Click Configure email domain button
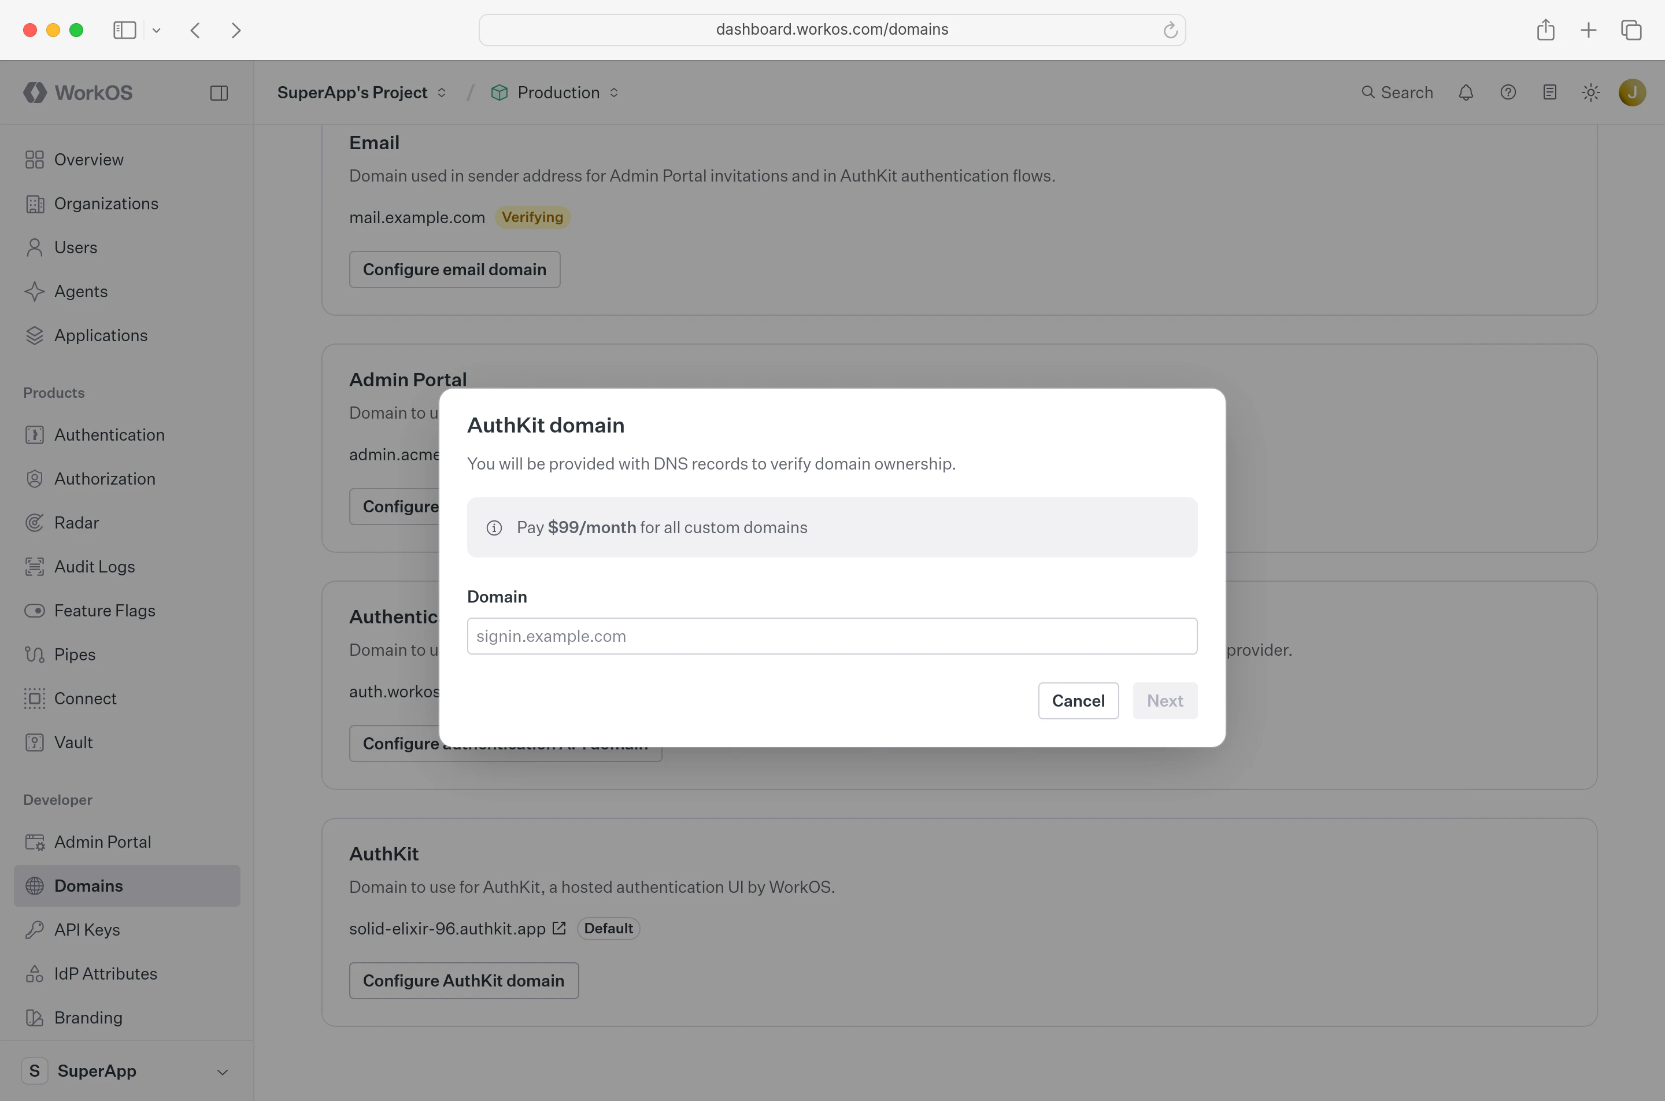1665x1101 pixels. 455,269
